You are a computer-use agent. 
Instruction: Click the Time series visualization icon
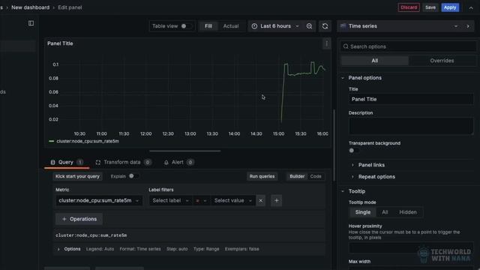point(343,26)
